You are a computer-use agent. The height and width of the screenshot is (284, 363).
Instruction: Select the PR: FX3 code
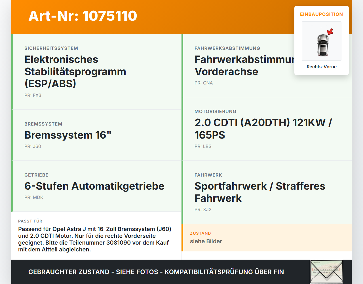click(33, 95)
